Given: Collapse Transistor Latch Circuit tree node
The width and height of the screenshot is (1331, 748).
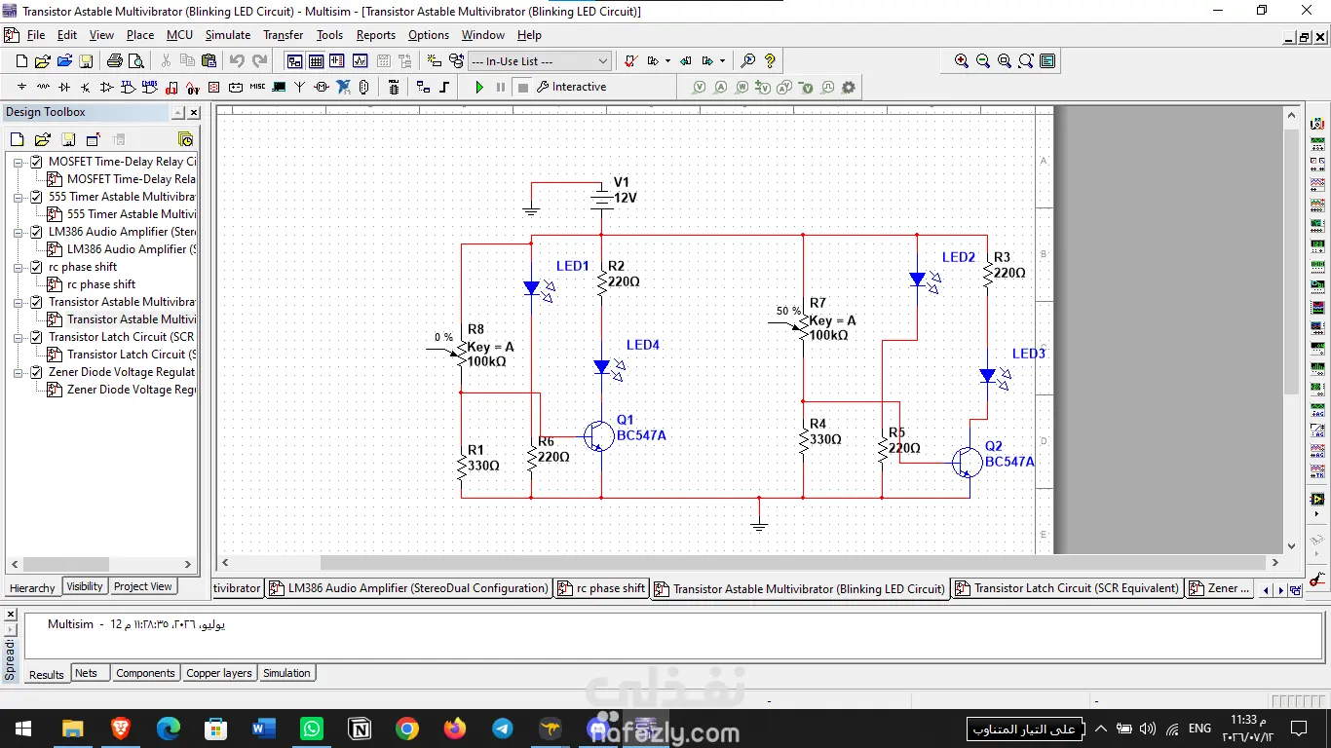Looking at the screenshot, I should [19, 337].
